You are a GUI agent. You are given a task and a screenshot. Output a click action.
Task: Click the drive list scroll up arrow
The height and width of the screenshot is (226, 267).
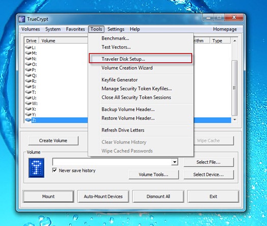(235, 41)
